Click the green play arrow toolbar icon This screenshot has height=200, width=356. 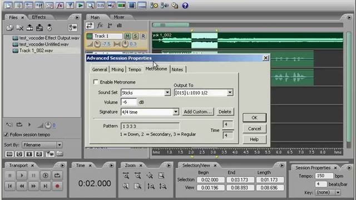pos(80,5)
